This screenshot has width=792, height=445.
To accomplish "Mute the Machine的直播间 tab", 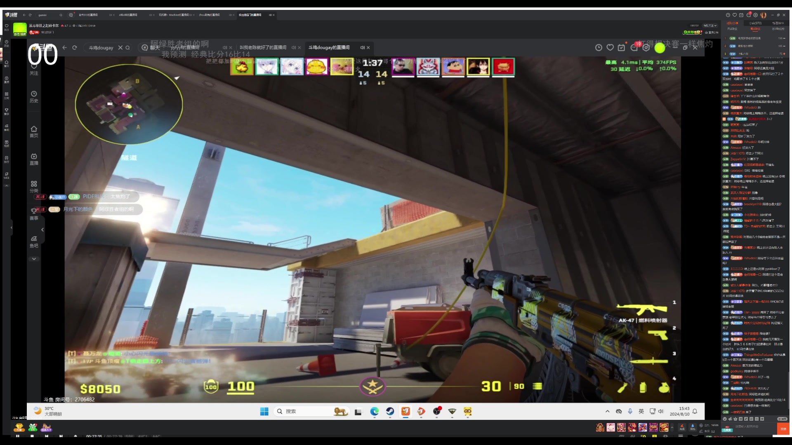I will click(190, 15).
